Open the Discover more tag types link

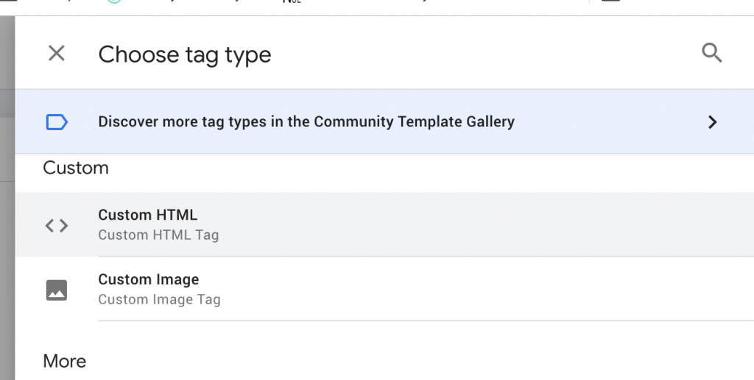(306, 122)
